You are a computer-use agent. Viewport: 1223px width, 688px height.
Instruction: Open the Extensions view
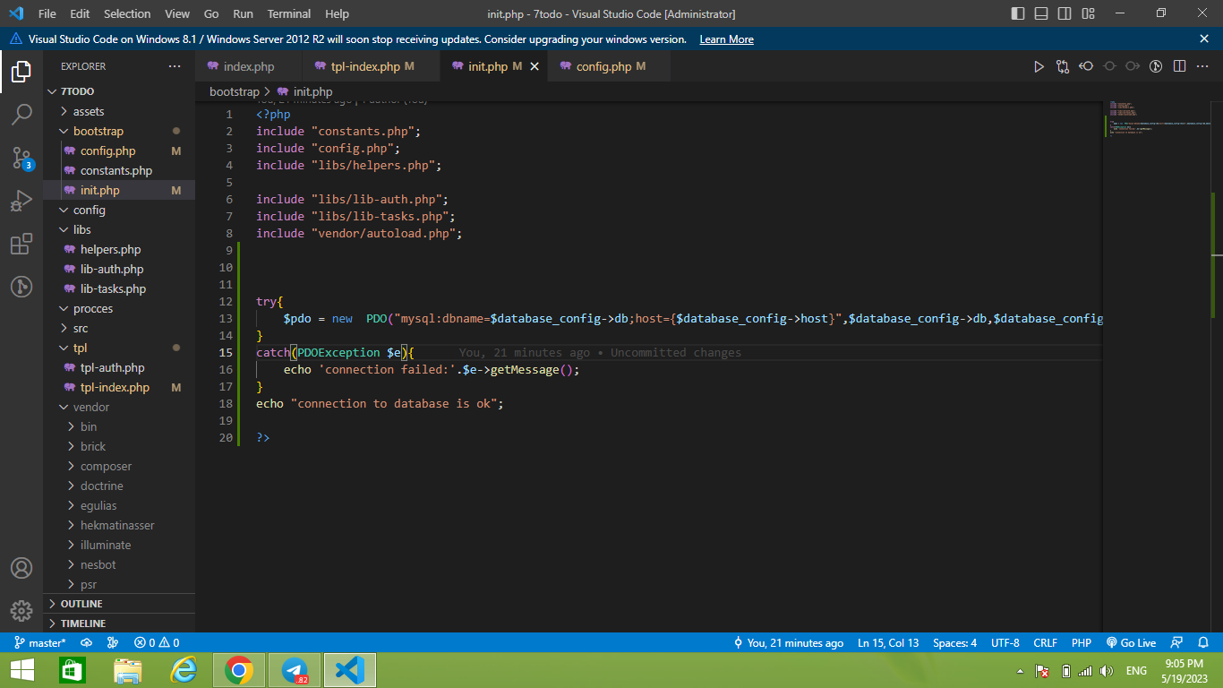click(21, 244)
